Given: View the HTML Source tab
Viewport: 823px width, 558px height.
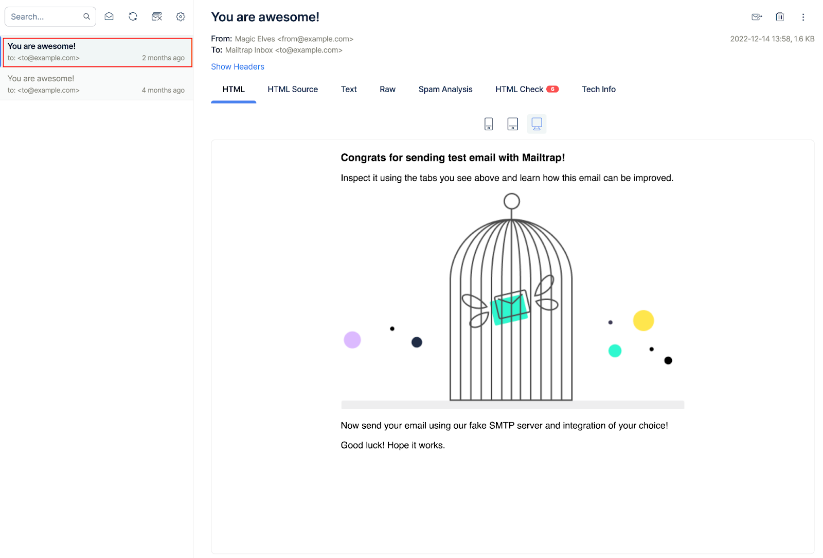Looking at the screenshot, I should pyautogui.click(x=292, y=89).
